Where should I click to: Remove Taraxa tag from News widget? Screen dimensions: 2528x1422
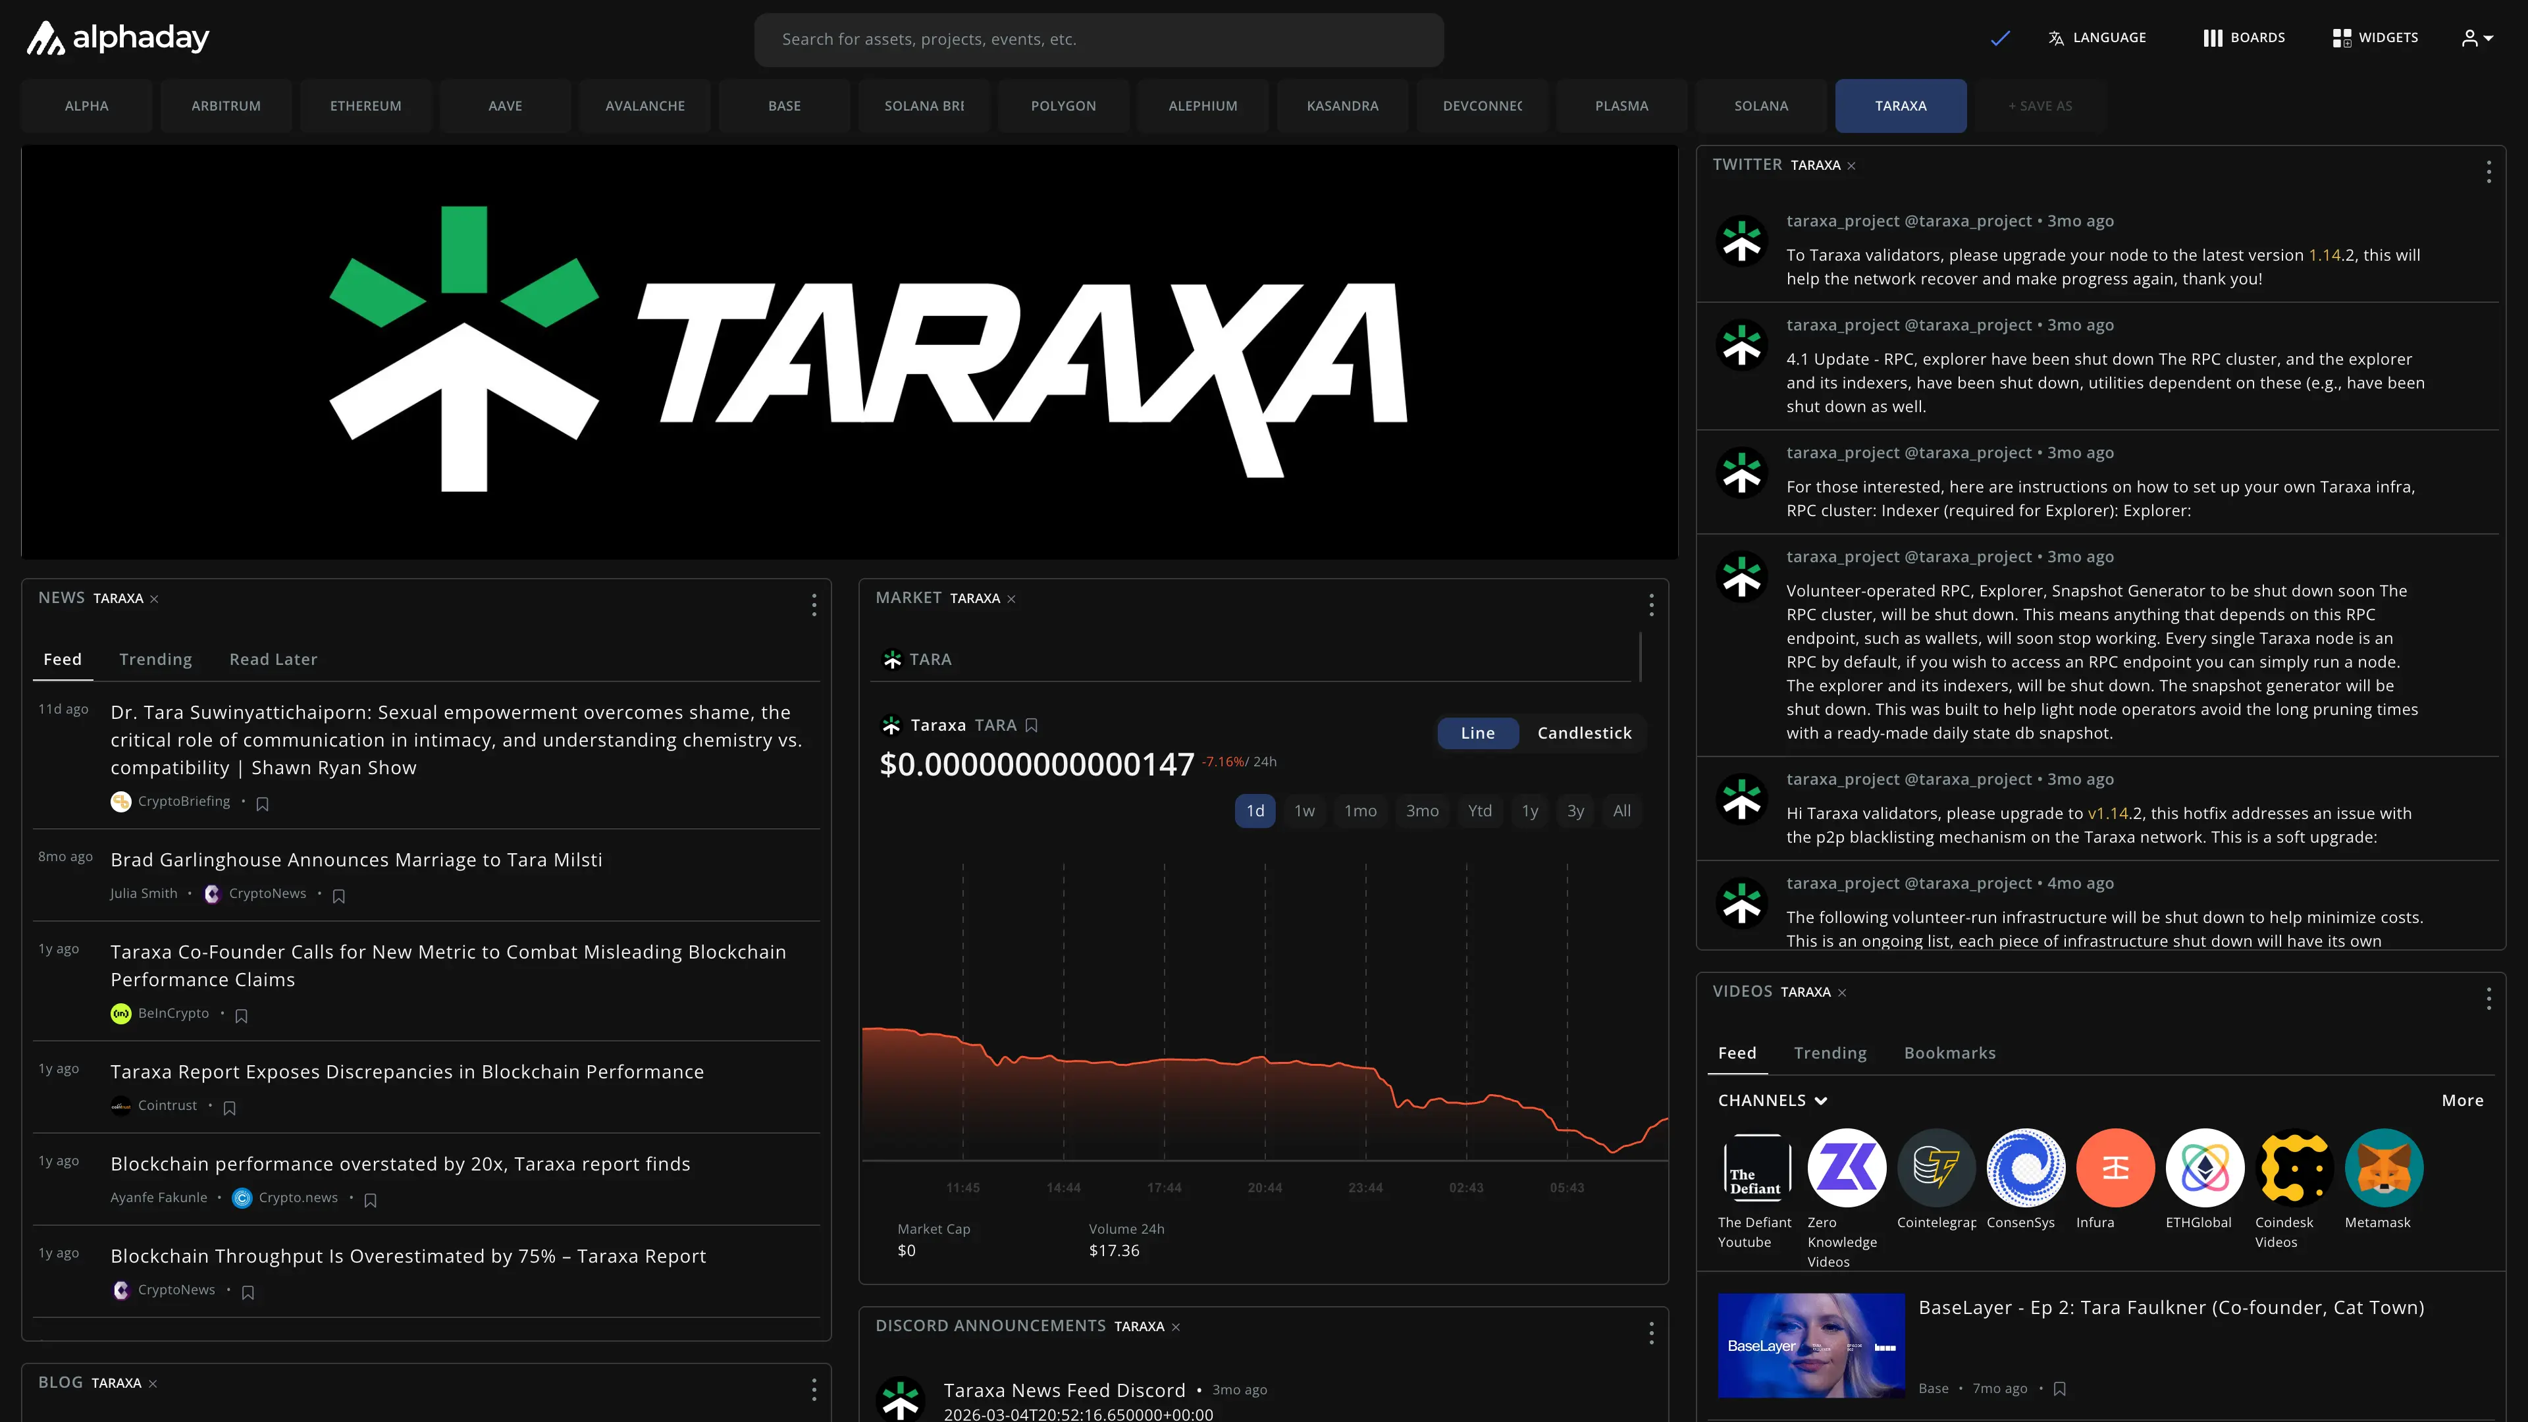click(154, 598)
